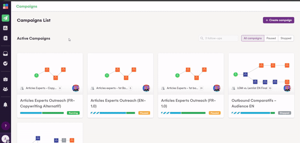Click the Running status badge
The width and height of the screenshot is (300, 143).
coord(73,113)
